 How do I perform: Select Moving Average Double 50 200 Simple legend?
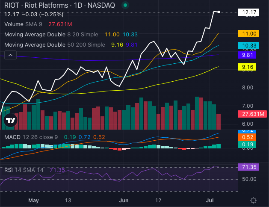[x=55, y=45]
